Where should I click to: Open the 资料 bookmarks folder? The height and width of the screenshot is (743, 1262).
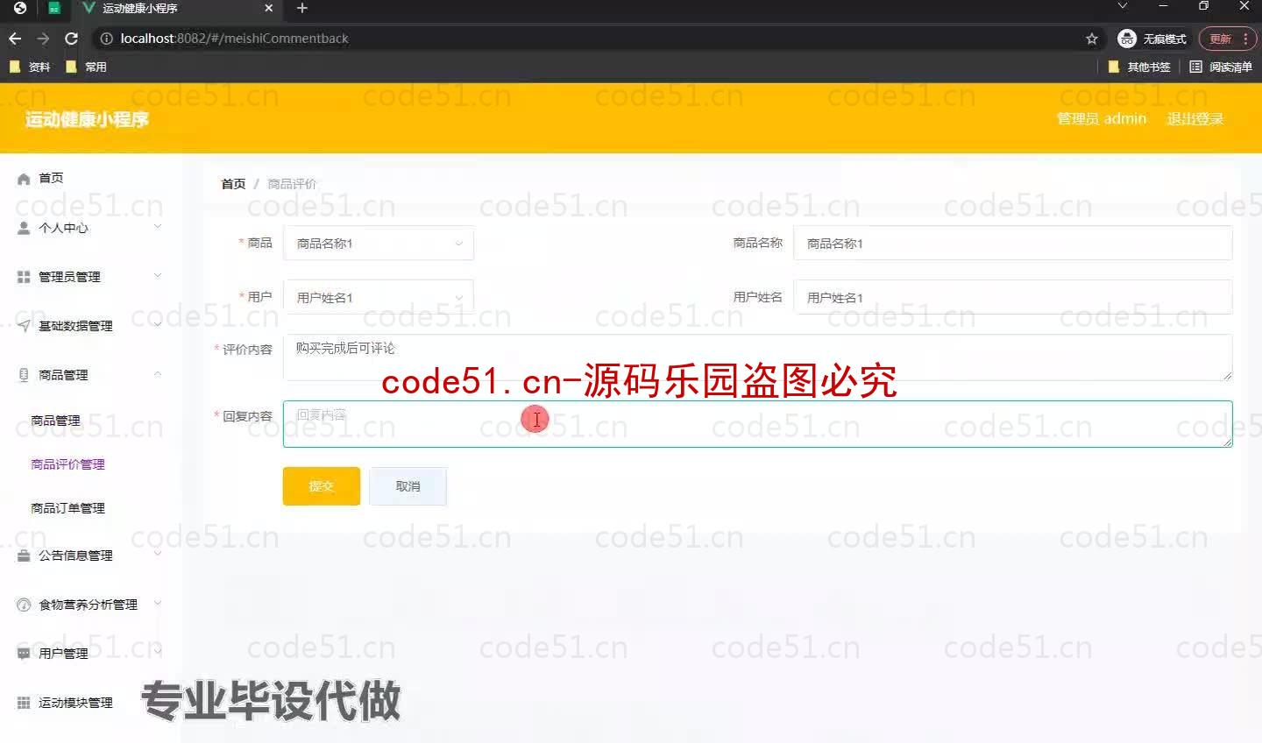point(30,67)
